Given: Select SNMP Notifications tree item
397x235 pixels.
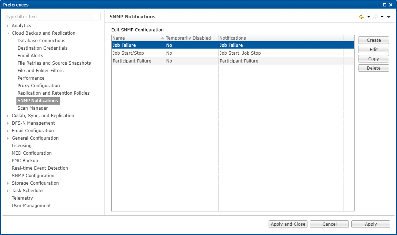Looking at the screenshot, I should pos(38,101).
